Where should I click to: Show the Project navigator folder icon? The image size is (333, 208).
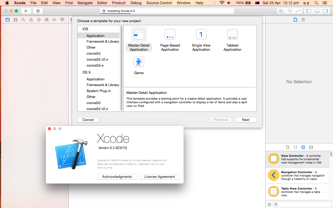tap(8, 20)
